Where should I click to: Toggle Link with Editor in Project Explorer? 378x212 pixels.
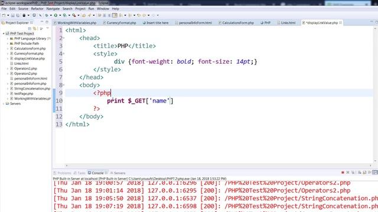click(35, 28)
